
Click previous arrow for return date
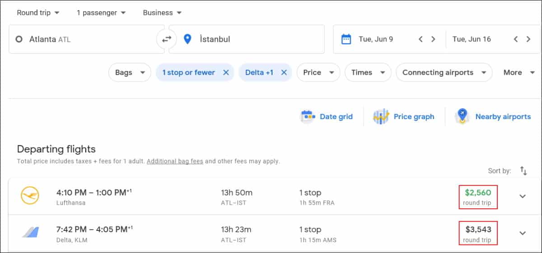[x=516, y=39]
